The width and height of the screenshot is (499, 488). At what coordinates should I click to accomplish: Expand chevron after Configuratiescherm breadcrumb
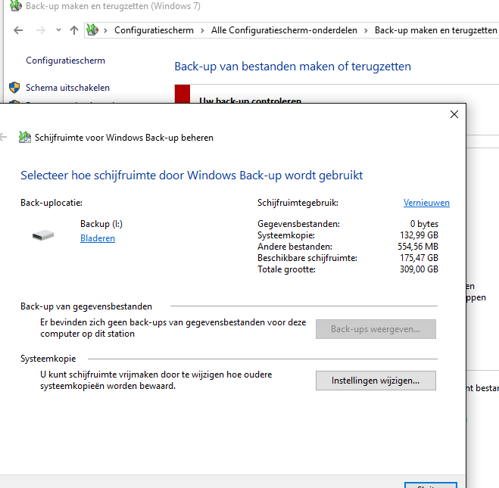(202, 30)
